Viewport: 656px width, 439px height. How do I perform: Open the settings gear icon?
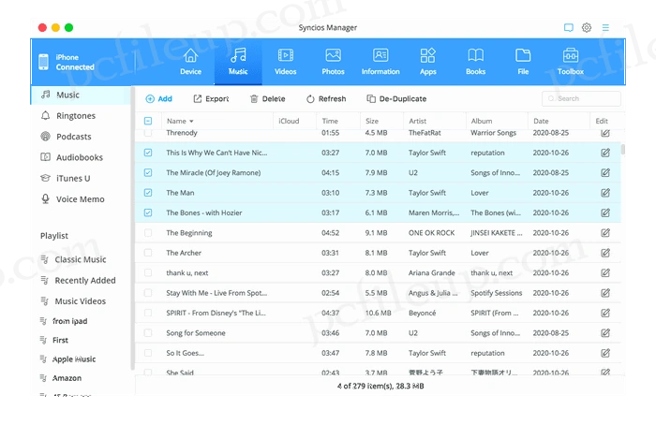[587, 28]
